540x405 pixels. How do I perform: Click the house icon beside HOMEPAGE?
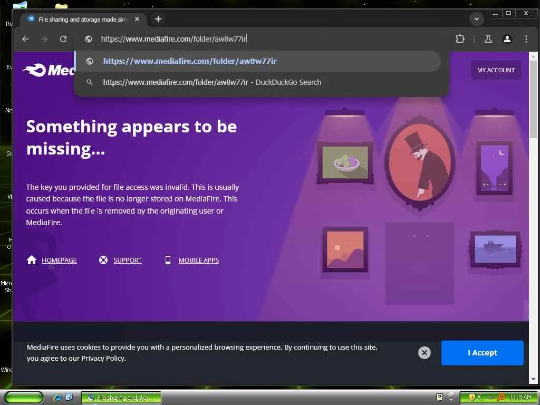tap(32, 259)
